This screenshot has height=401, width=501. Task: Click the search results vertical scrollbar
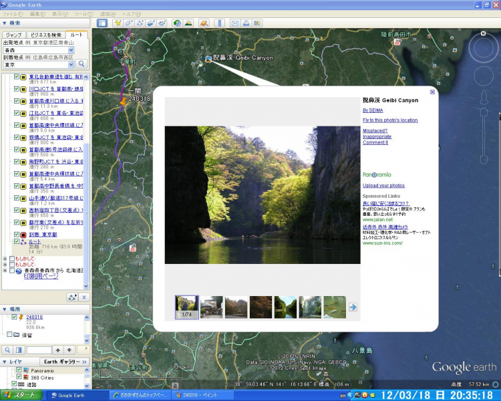(x=86, y=181)
